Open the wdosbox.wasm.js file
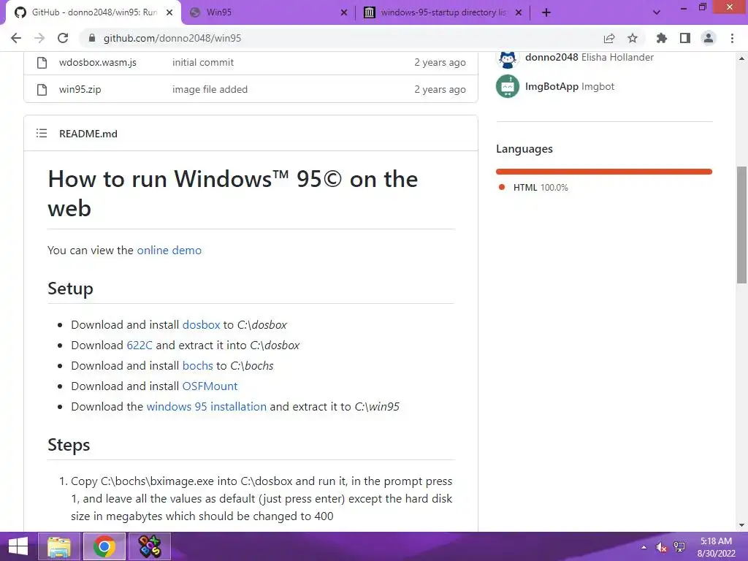This screenshot has height=561, width=748. 97,63
